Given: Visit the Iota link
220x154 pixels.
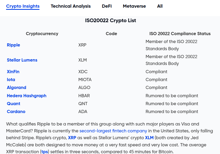Looking at the screenshot, I should (x=11, y=80).
